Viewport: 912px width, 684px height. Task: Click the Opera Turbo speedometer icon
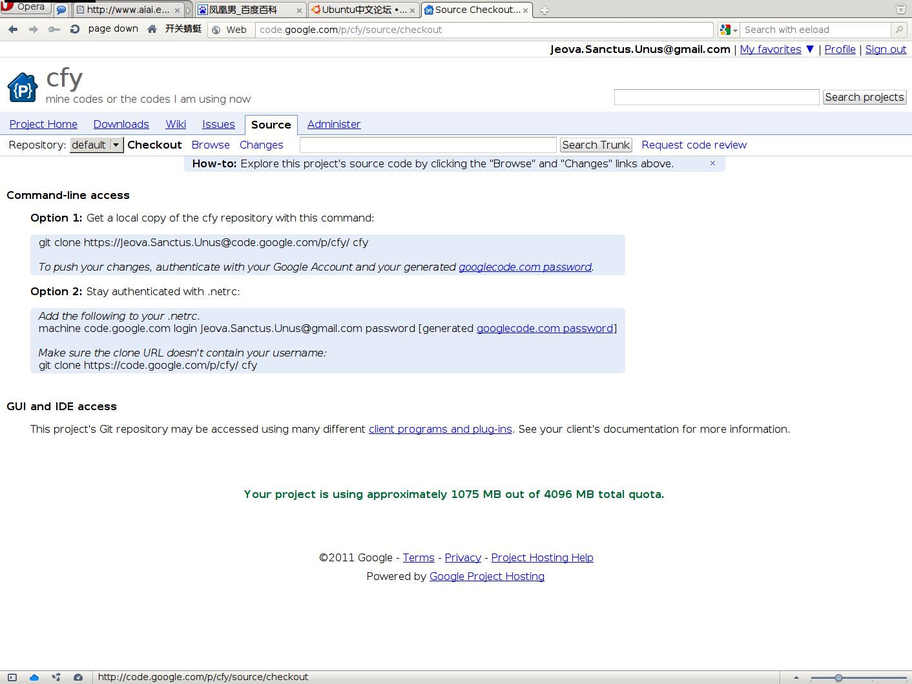coord(78,678)
